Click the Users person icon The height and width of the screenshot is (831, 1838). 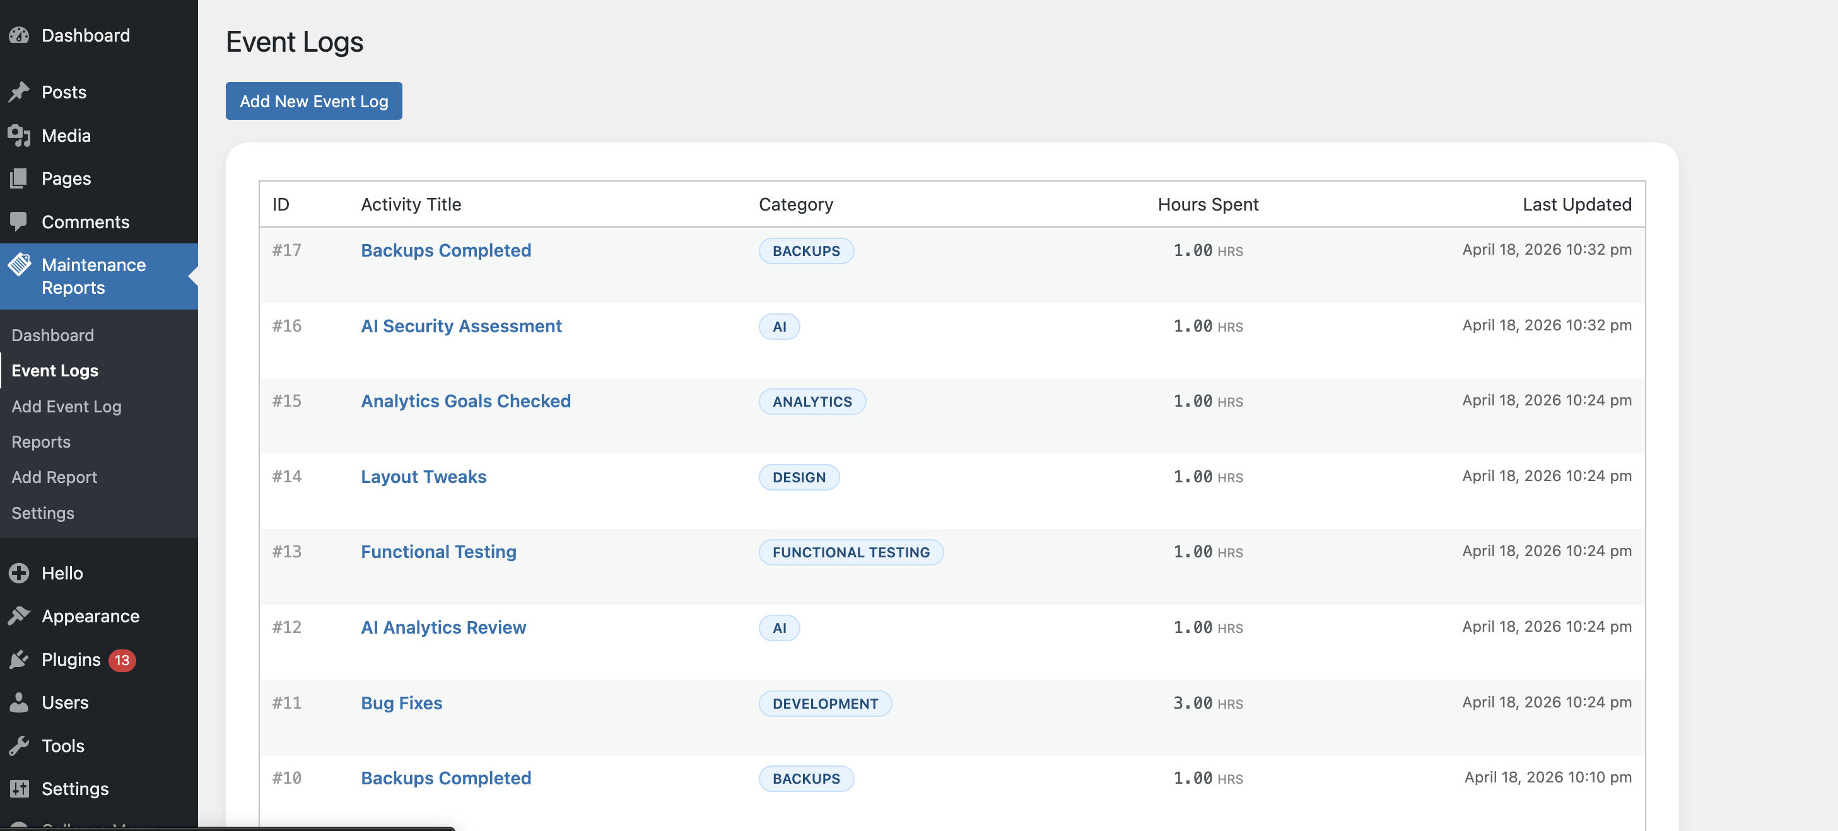(x=20, y=702)
